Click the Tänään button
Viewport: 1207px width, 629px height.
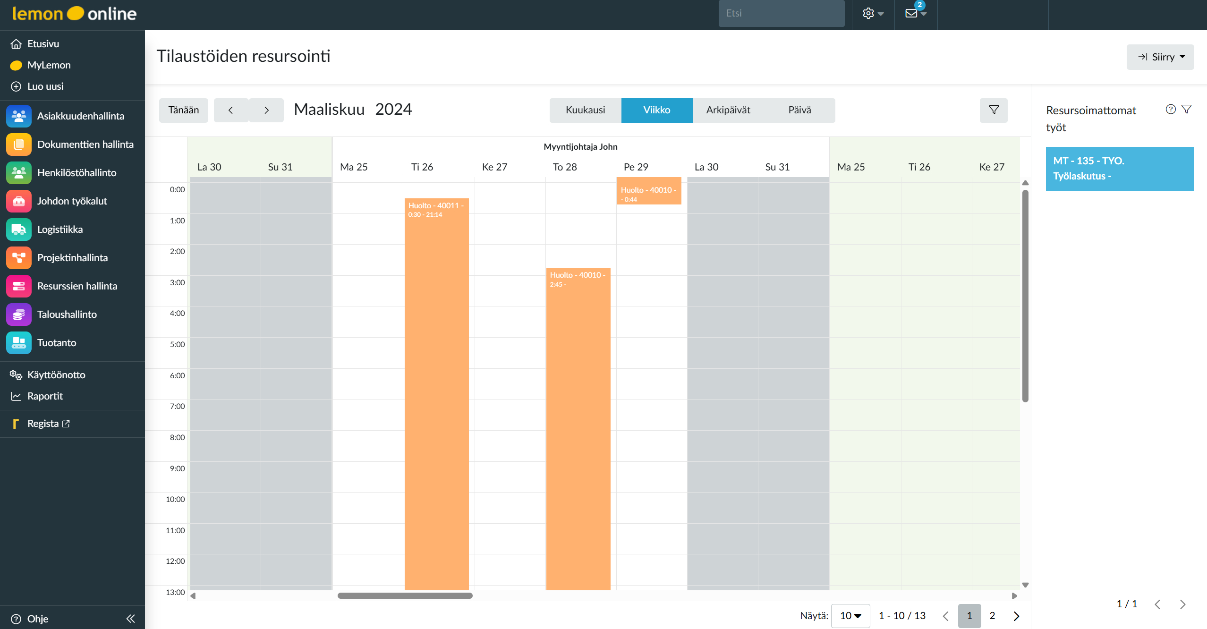tap(183, 110)
